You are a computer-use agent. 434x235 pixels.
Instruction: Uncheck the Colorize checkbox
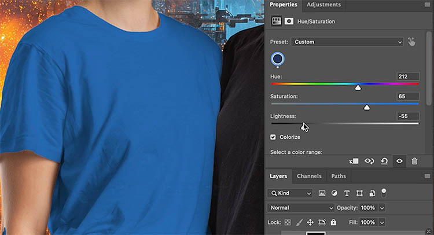point(273,137)
